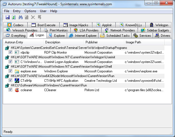Click the Properties page toolbar icon

(27, 17)
